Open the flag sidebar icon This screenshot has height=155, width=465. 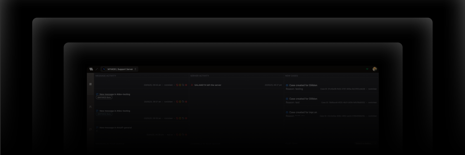pyautogui.click(x=91, y=129)
